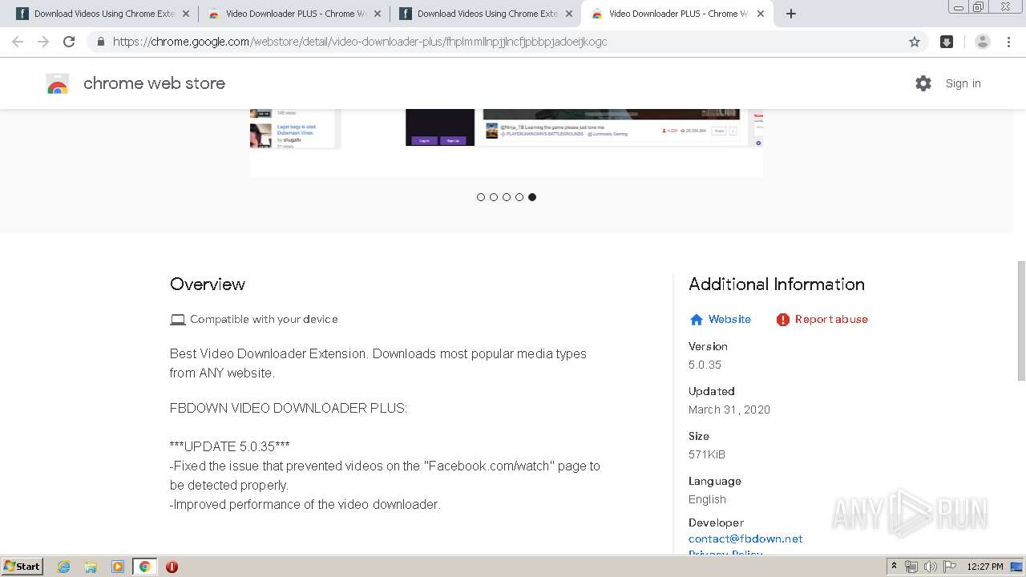Viewport: 1026px width, 577px height.
Task: Open Internet Explorer from the taskbar
Action: point(64,567)
